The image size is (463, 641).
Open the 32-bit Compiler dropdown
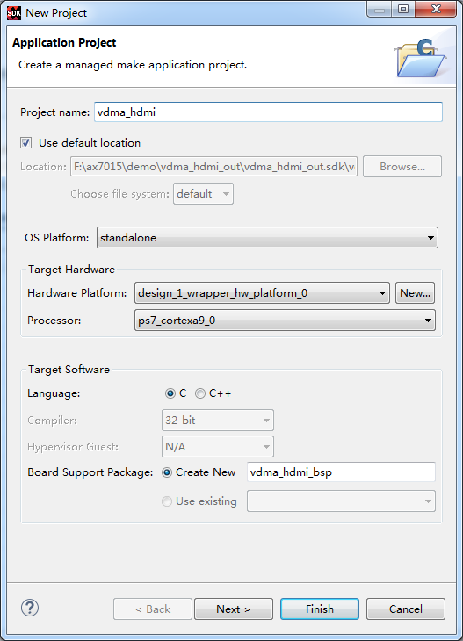[218, 421]
